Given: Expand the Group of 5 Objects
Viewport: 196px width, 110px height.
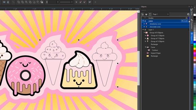Looking at the screenshot, I should click(x=145, y=42).
